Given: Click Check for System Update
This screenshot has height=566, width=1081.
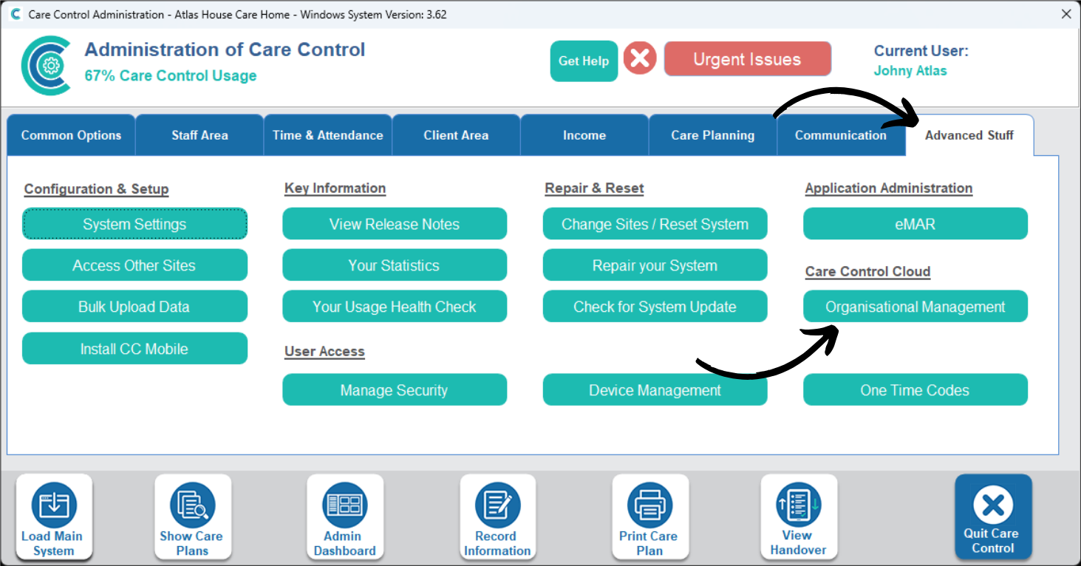Looking at the screenshot, I should pyautogui.click(x=655, y=307).
